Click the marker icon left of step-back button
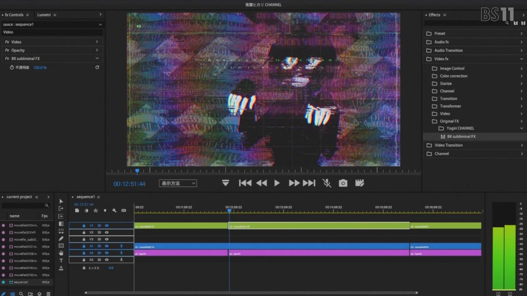This screenshot has width=527, height=296. [226, 183]
